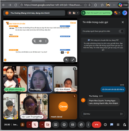The height and width of the screenshot is (131, 129).
Task: Select Phi Long video tile
Action: pos(11,106)
